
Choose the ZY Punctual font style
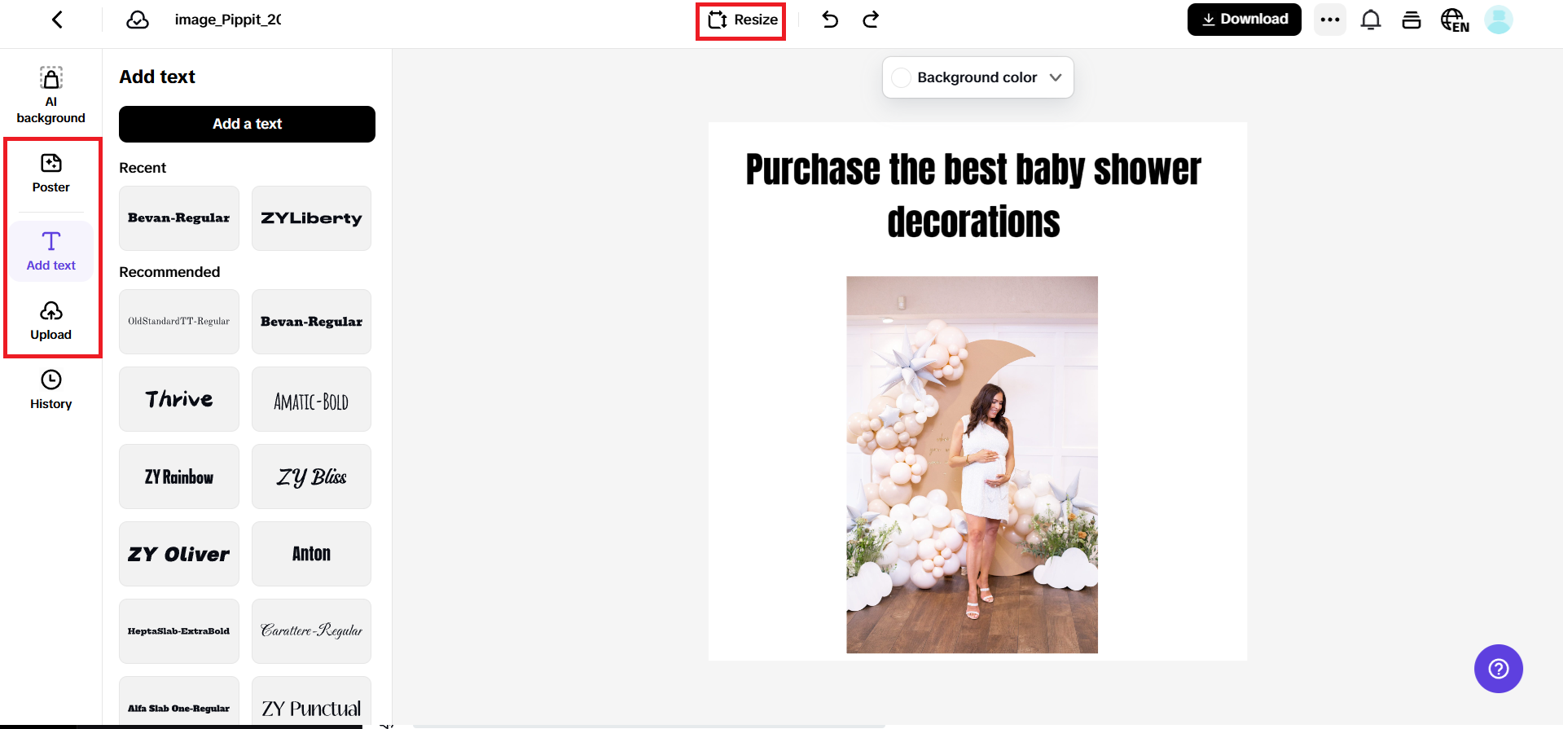311,702
